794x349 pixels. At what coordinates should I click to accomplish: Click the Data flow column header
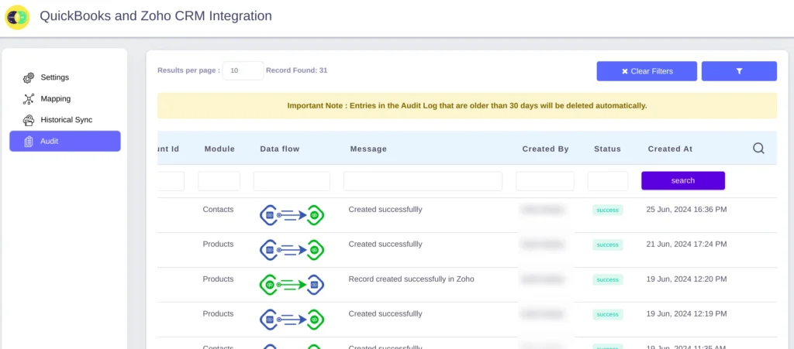click(279, 149)
